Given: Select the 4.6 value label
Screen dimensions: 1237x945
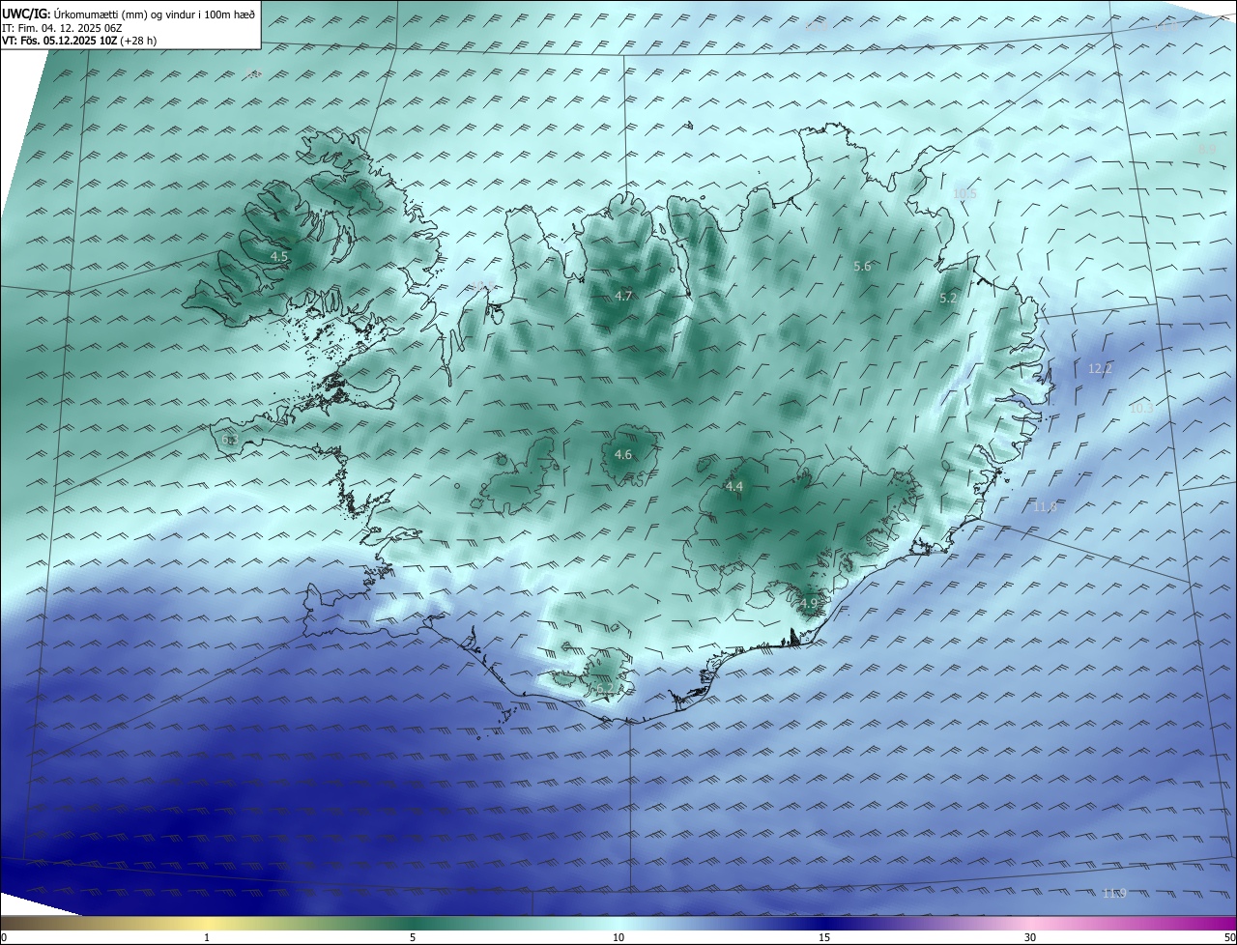Looking at the screenshot, I should click(623, 454).
